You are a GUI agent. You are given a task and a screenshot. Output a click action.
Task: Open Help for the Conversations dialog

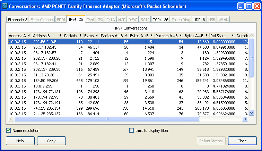(20, 141)
